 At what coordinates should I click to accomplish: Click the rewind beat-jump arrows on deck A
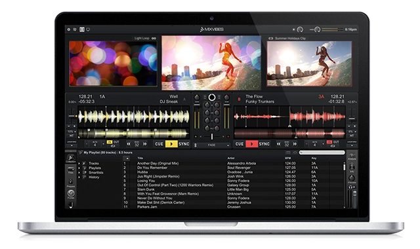click(129, 144)
